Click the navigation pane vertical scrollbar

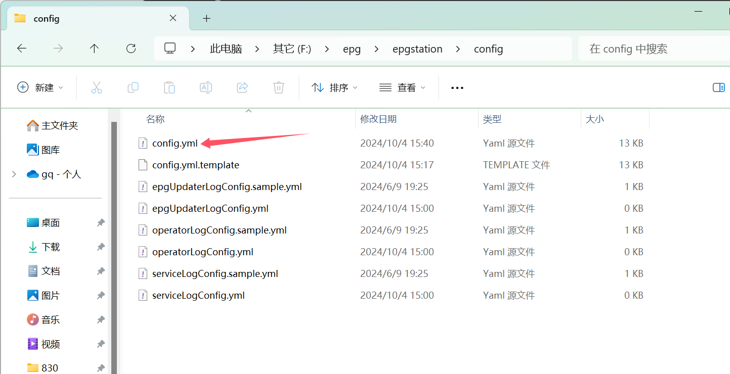pyautogui.click(x=114, y=248)
